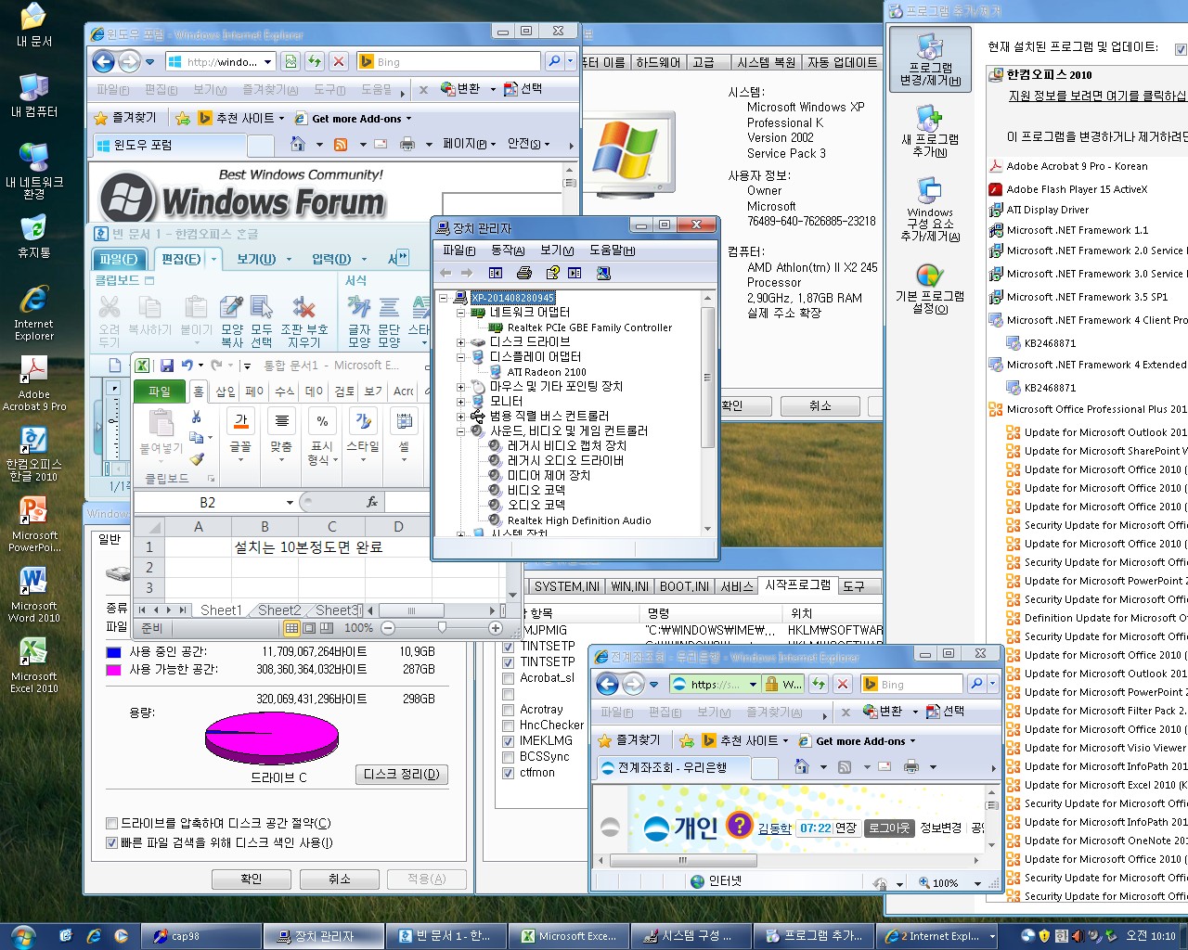The width and height of the screenshot is (1188, 950).
Task: Collapse 사운드, 비디오 및 게임 컨트롤러 node
Action: (460, 431)
